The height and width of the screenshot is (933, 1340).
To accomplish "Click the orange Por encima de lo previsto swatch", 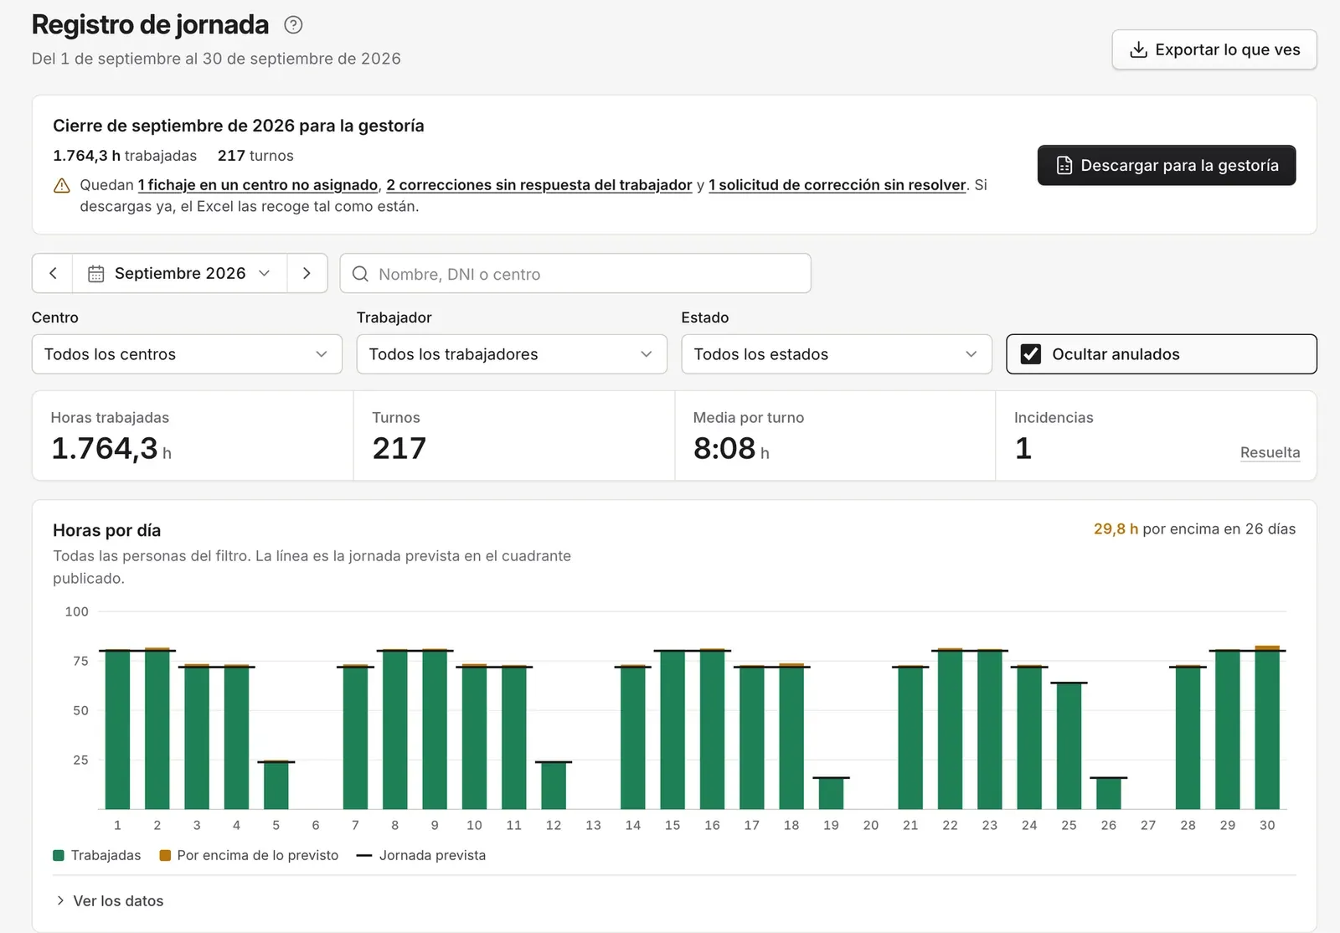I will 165,855.
